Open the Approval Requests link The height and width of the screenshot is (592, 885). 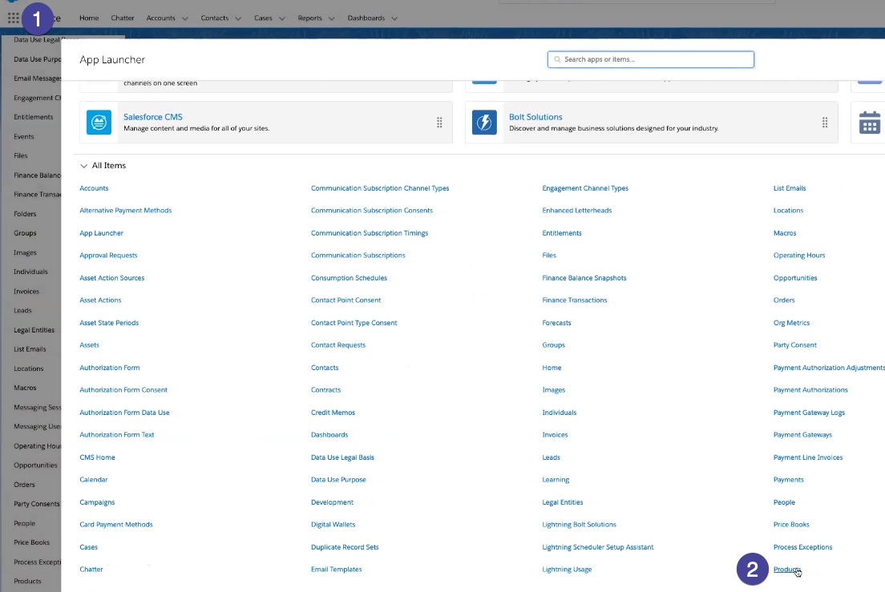[x=108, y=256]
